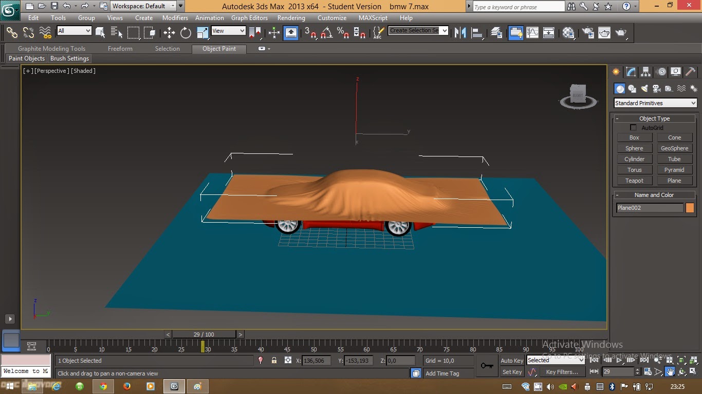Click the orange object color swatch
Image resolution: width=702 pixels, height=394 pixels.
[x=690, y=208]
